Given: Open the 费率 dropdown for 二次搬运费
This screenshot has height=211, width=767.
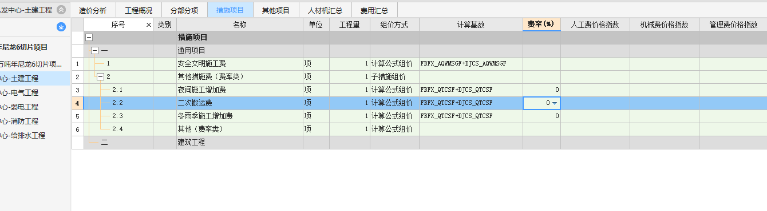Looking at the screenshot, I should 554,103.
